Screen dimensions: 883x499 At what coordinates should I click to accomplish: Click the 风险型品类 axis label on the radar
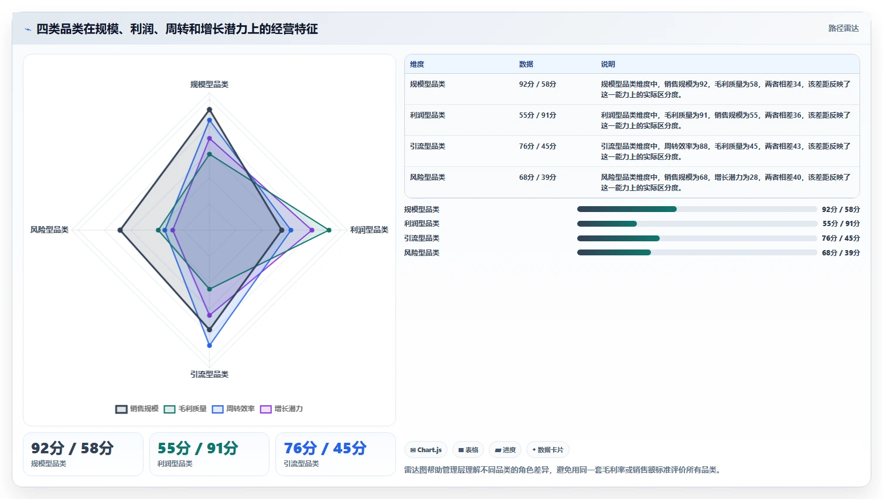(49, 230)
